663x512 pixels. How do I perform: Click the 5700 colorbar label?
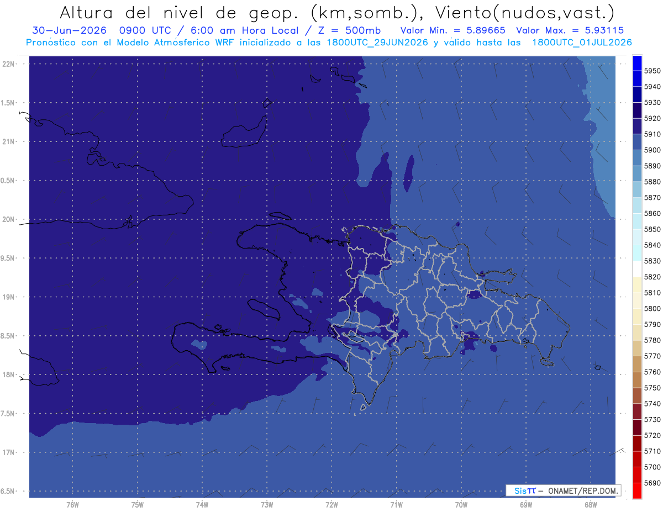coord(653,467)
